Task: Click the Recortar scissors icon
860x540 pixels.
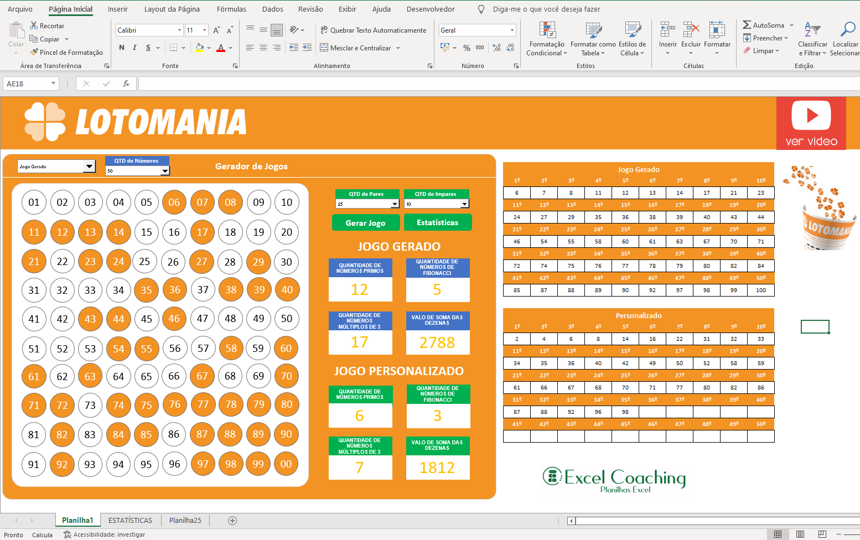Action: 34,25
